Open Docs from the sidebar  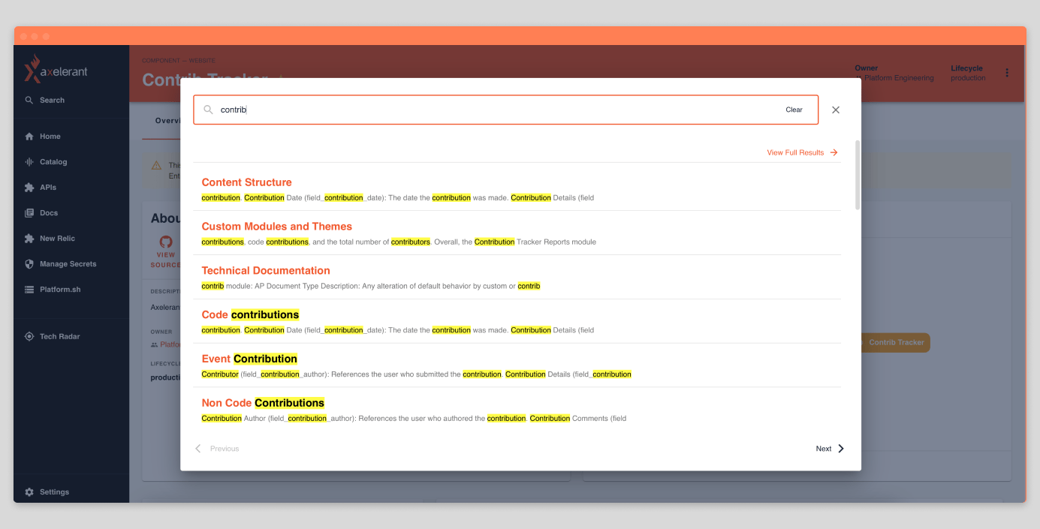48,213
